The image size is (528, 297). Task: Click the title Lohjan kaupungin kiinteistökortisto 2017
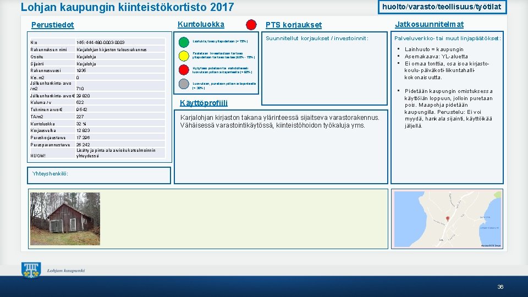[x=127, y=7]
